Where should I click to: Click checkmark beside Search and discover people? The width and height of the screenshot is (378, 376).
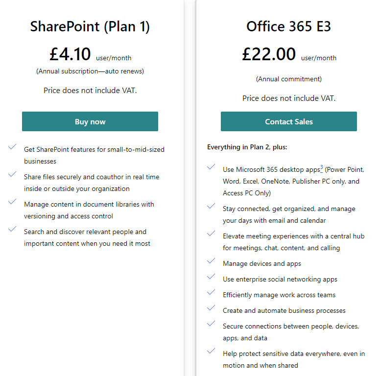(13, 229)
